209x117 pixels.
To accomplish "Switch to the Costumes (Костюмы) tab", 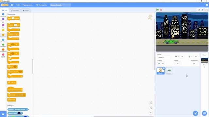I will click(x=15, y=10).
